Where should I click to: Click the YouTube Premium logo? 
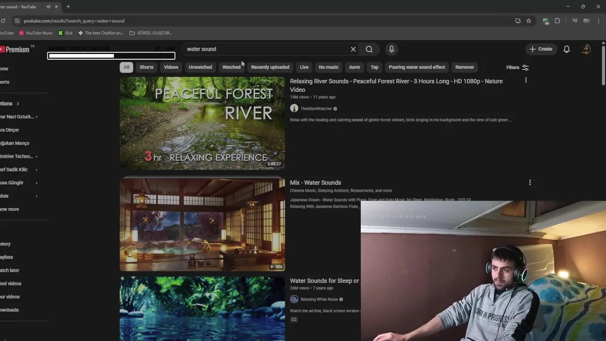click(x=14, y=49)
